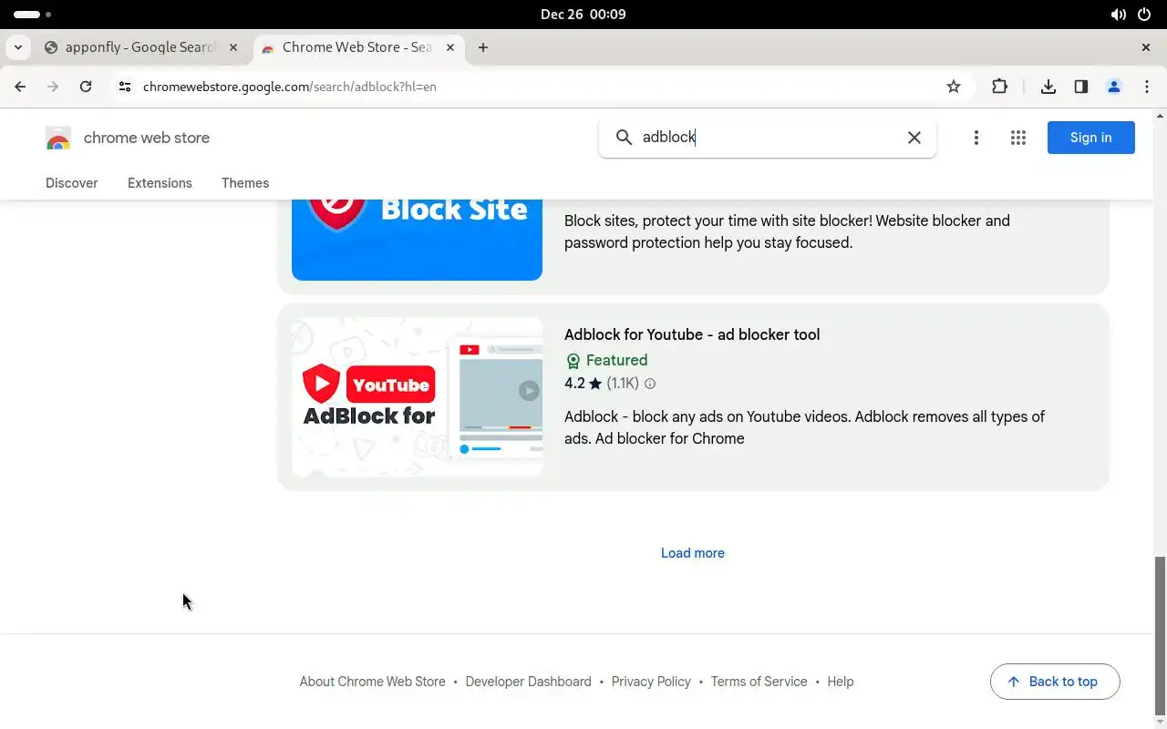
Task: Click the Featured badge icon
Action: [x=573, y=361]
